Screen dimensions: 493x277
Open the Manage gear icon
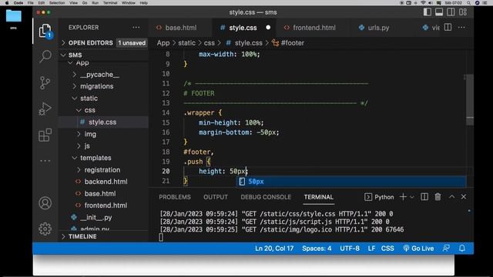coord(45,229)
